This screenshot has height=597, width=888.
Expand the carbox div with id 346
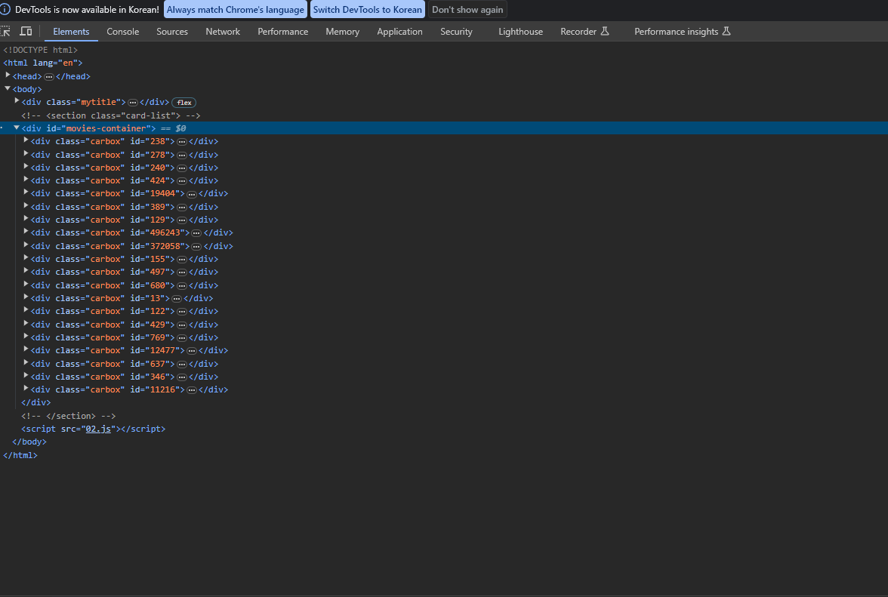[26, 376]
